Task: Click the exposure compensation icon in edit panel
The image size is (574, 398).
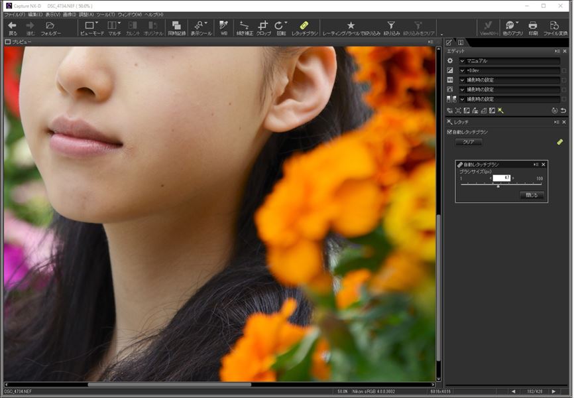Action: click(x=450, y=70)
